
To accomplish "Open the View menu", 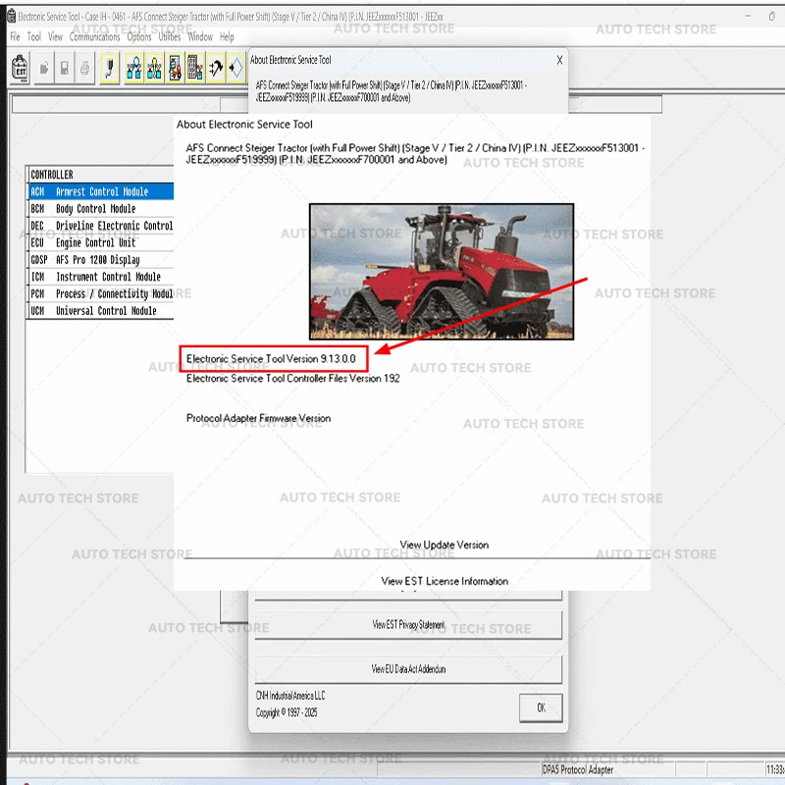I will click(x=56, y=36).
